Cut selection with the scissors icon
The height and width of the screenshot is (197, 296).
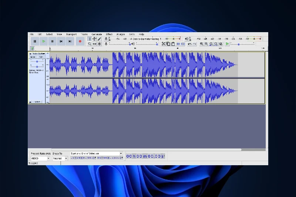(164, 44)
